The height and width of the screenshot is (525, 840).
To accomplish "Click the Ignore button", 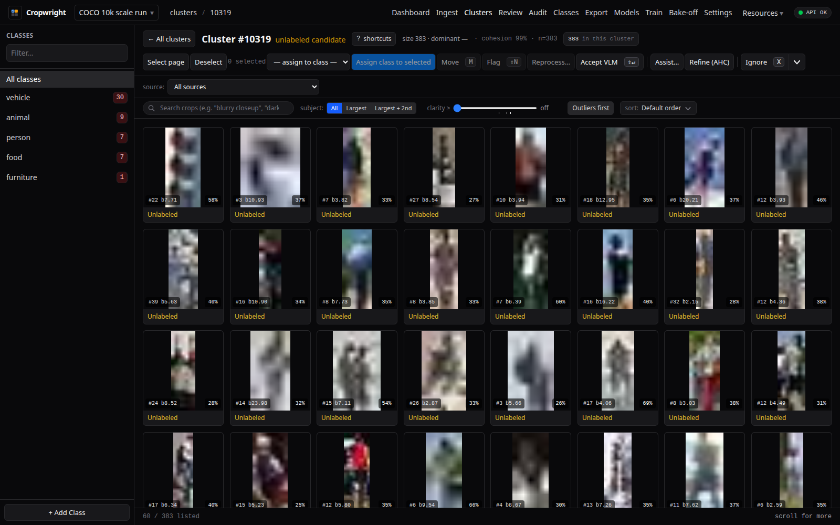I will (764, 62).
